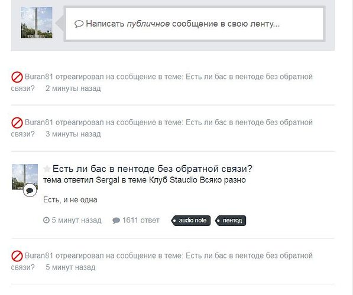Toggle the grey star beside topic title
Screen dimensions: 353x295
(47, 169)
